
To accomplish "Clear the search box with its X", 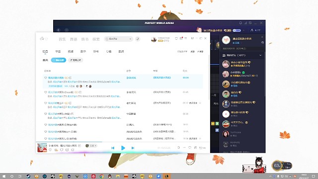I will [130, 39].
